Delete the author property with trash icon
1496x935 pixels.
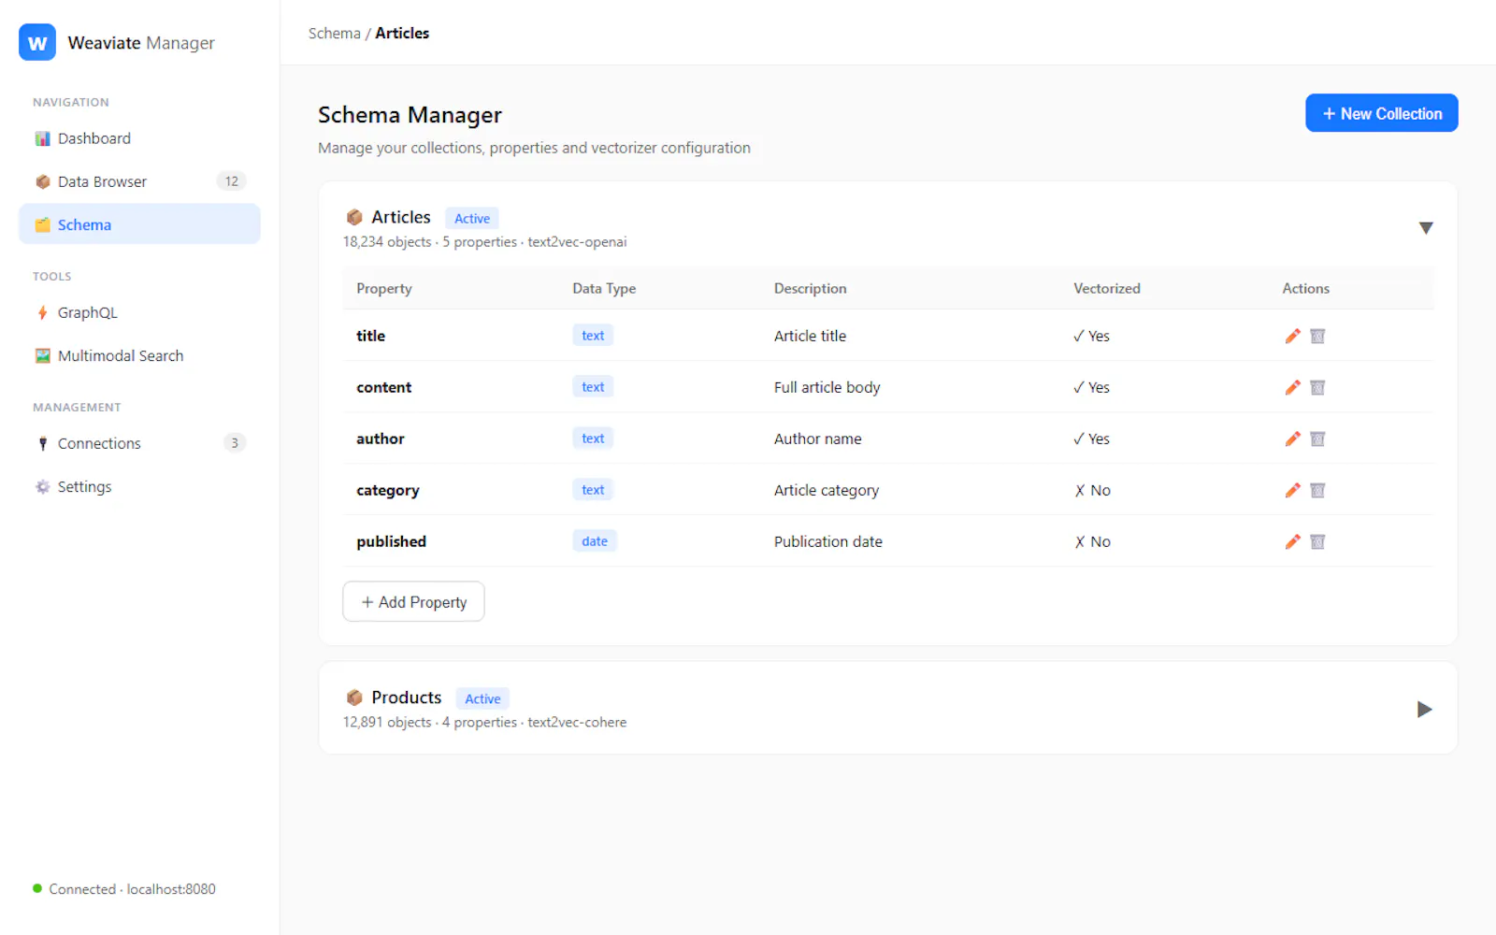(1317, 439)
